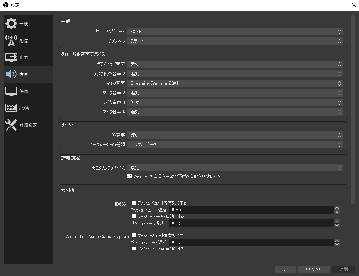Open Stream settings via antenna icon

coord(11,41)
